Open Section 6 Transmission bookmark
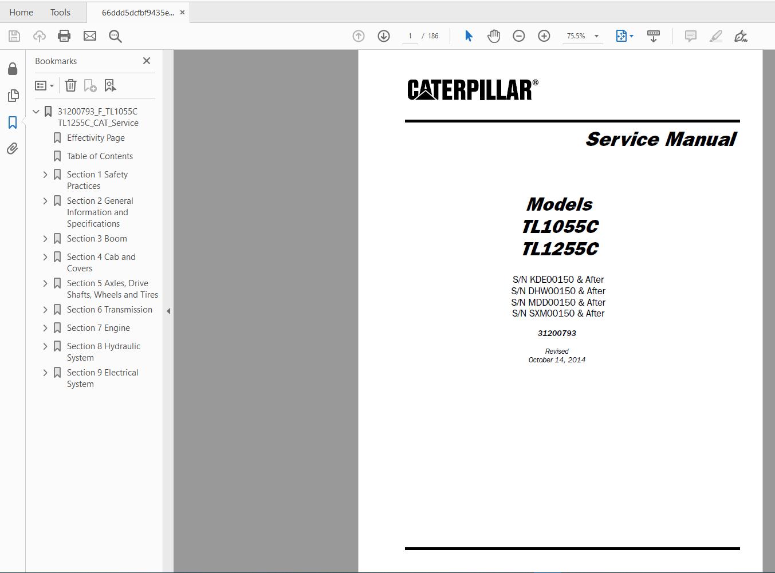Viewport: 775px width, 573px height. pyautogui.click(x=109, y=310)
